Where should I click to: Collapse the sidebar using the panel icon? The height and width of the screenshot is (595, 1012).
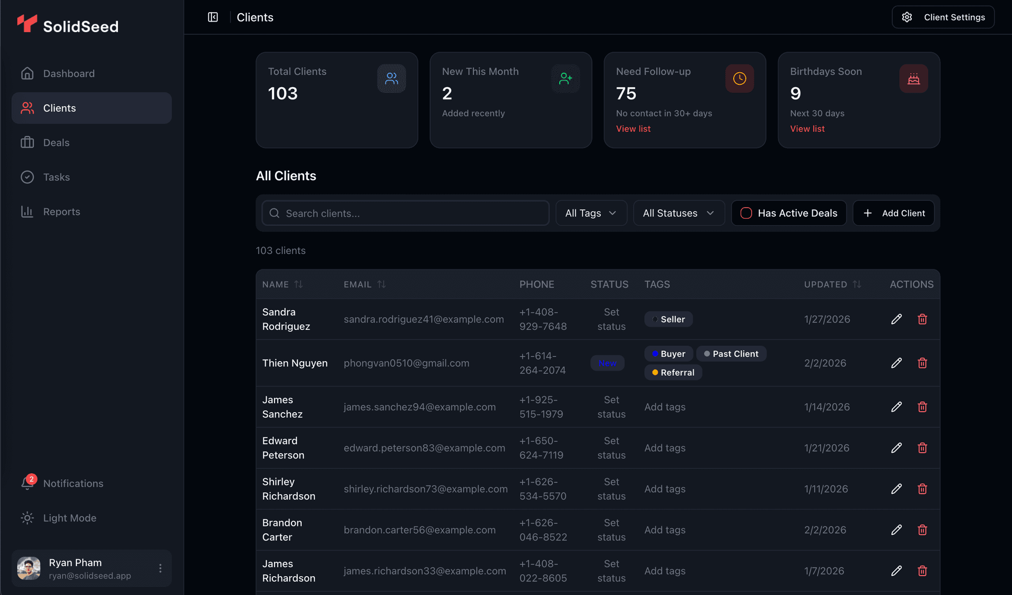coord(212,17)
